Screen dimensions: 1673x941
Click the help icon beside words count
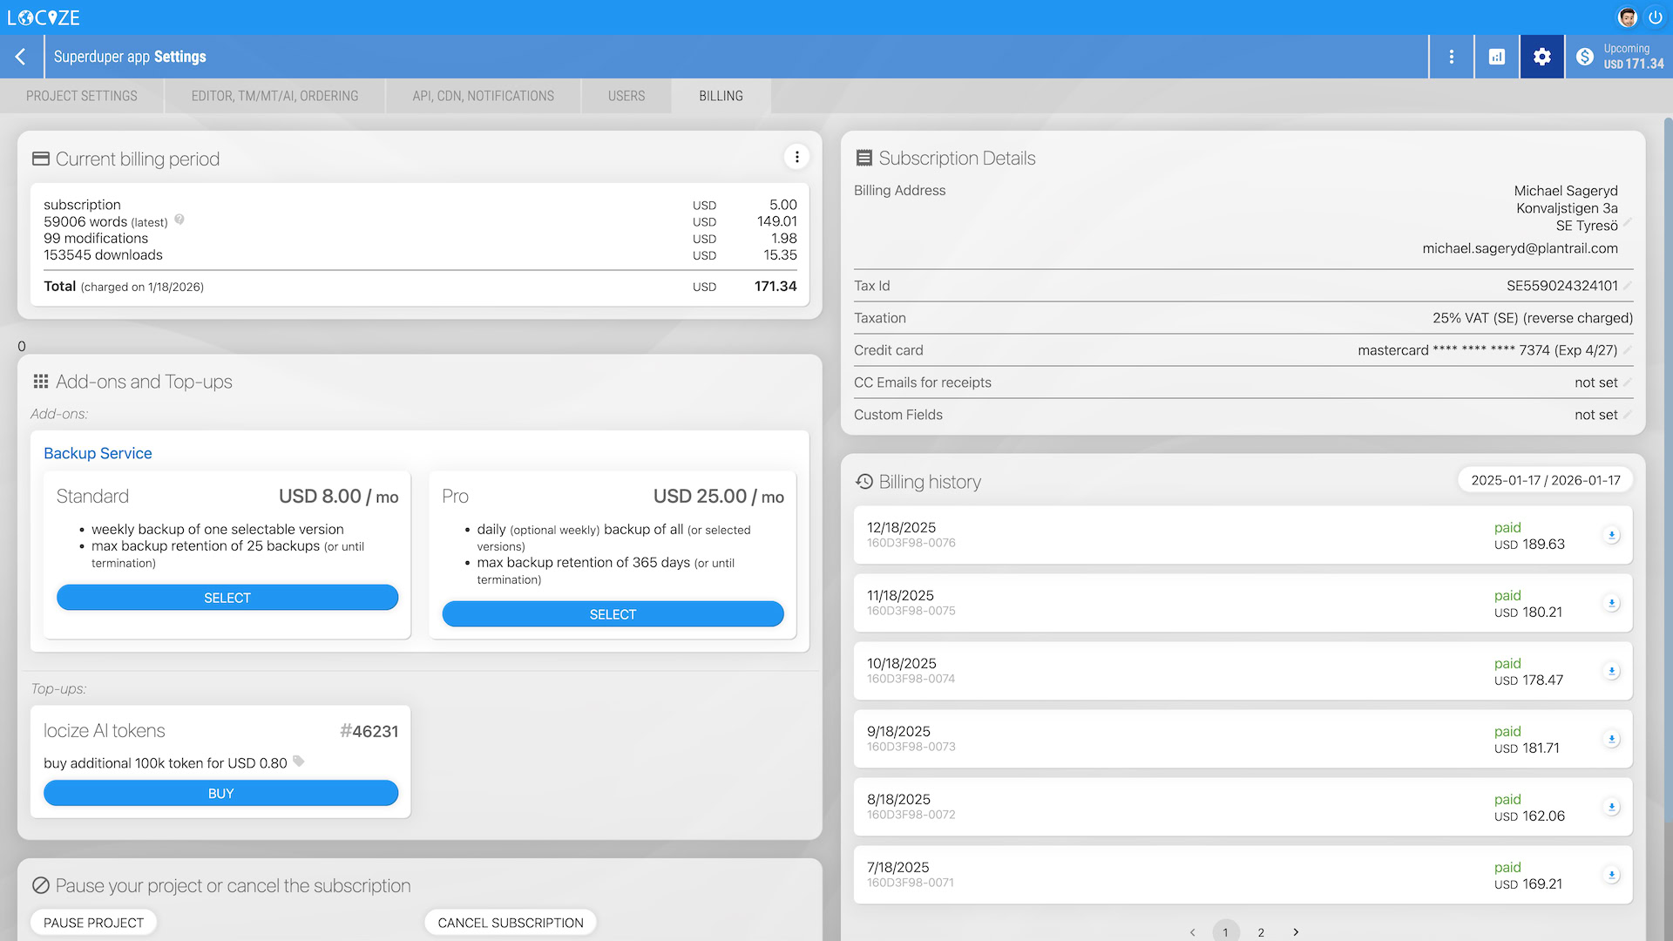(179, 220)
